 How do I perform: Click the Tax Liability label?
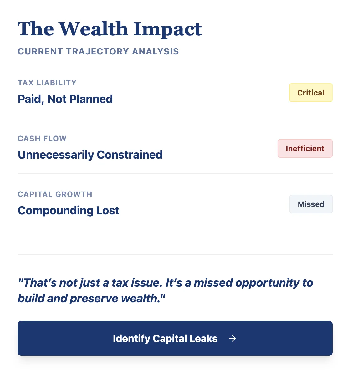pyautogui.click(x=47, y=83)
